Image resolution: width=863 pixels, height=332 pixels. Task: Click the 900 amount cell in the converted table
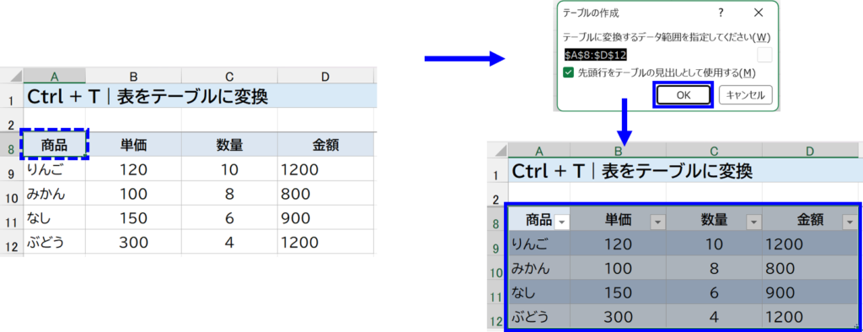coord(810,292)
